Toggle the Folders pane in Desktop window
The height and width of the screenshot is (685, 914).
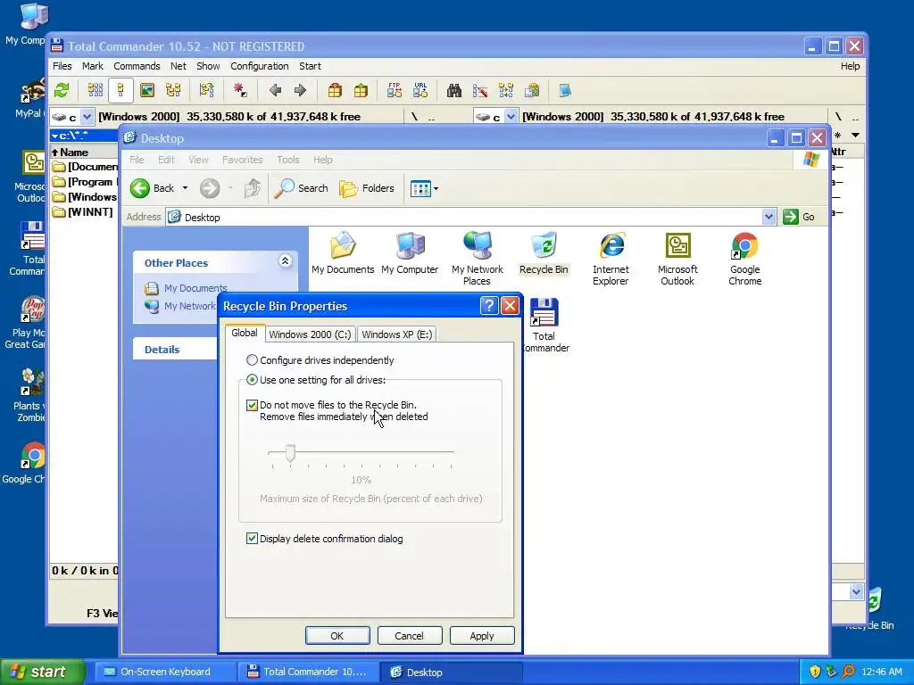click(367, 188)
